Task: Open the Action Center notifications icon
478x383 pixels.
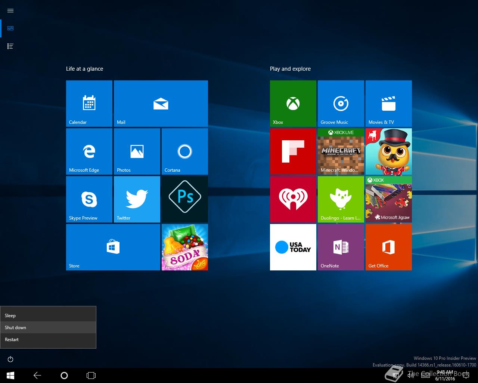Action: coord(465,376)
